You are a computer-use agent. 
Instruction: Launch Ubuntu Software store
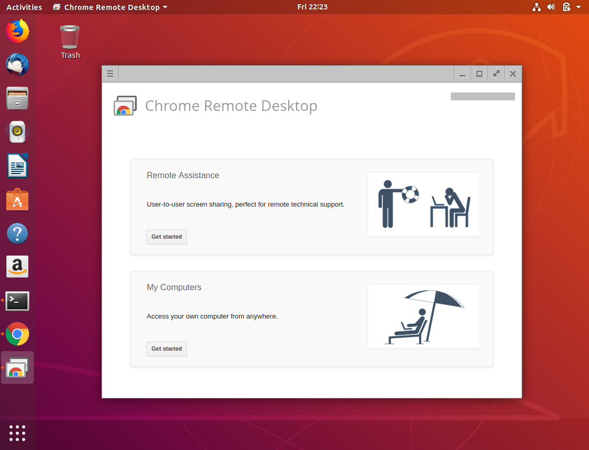(17, 199)
